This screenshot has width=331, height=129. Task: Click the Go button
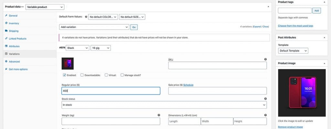tap(134, 27)
